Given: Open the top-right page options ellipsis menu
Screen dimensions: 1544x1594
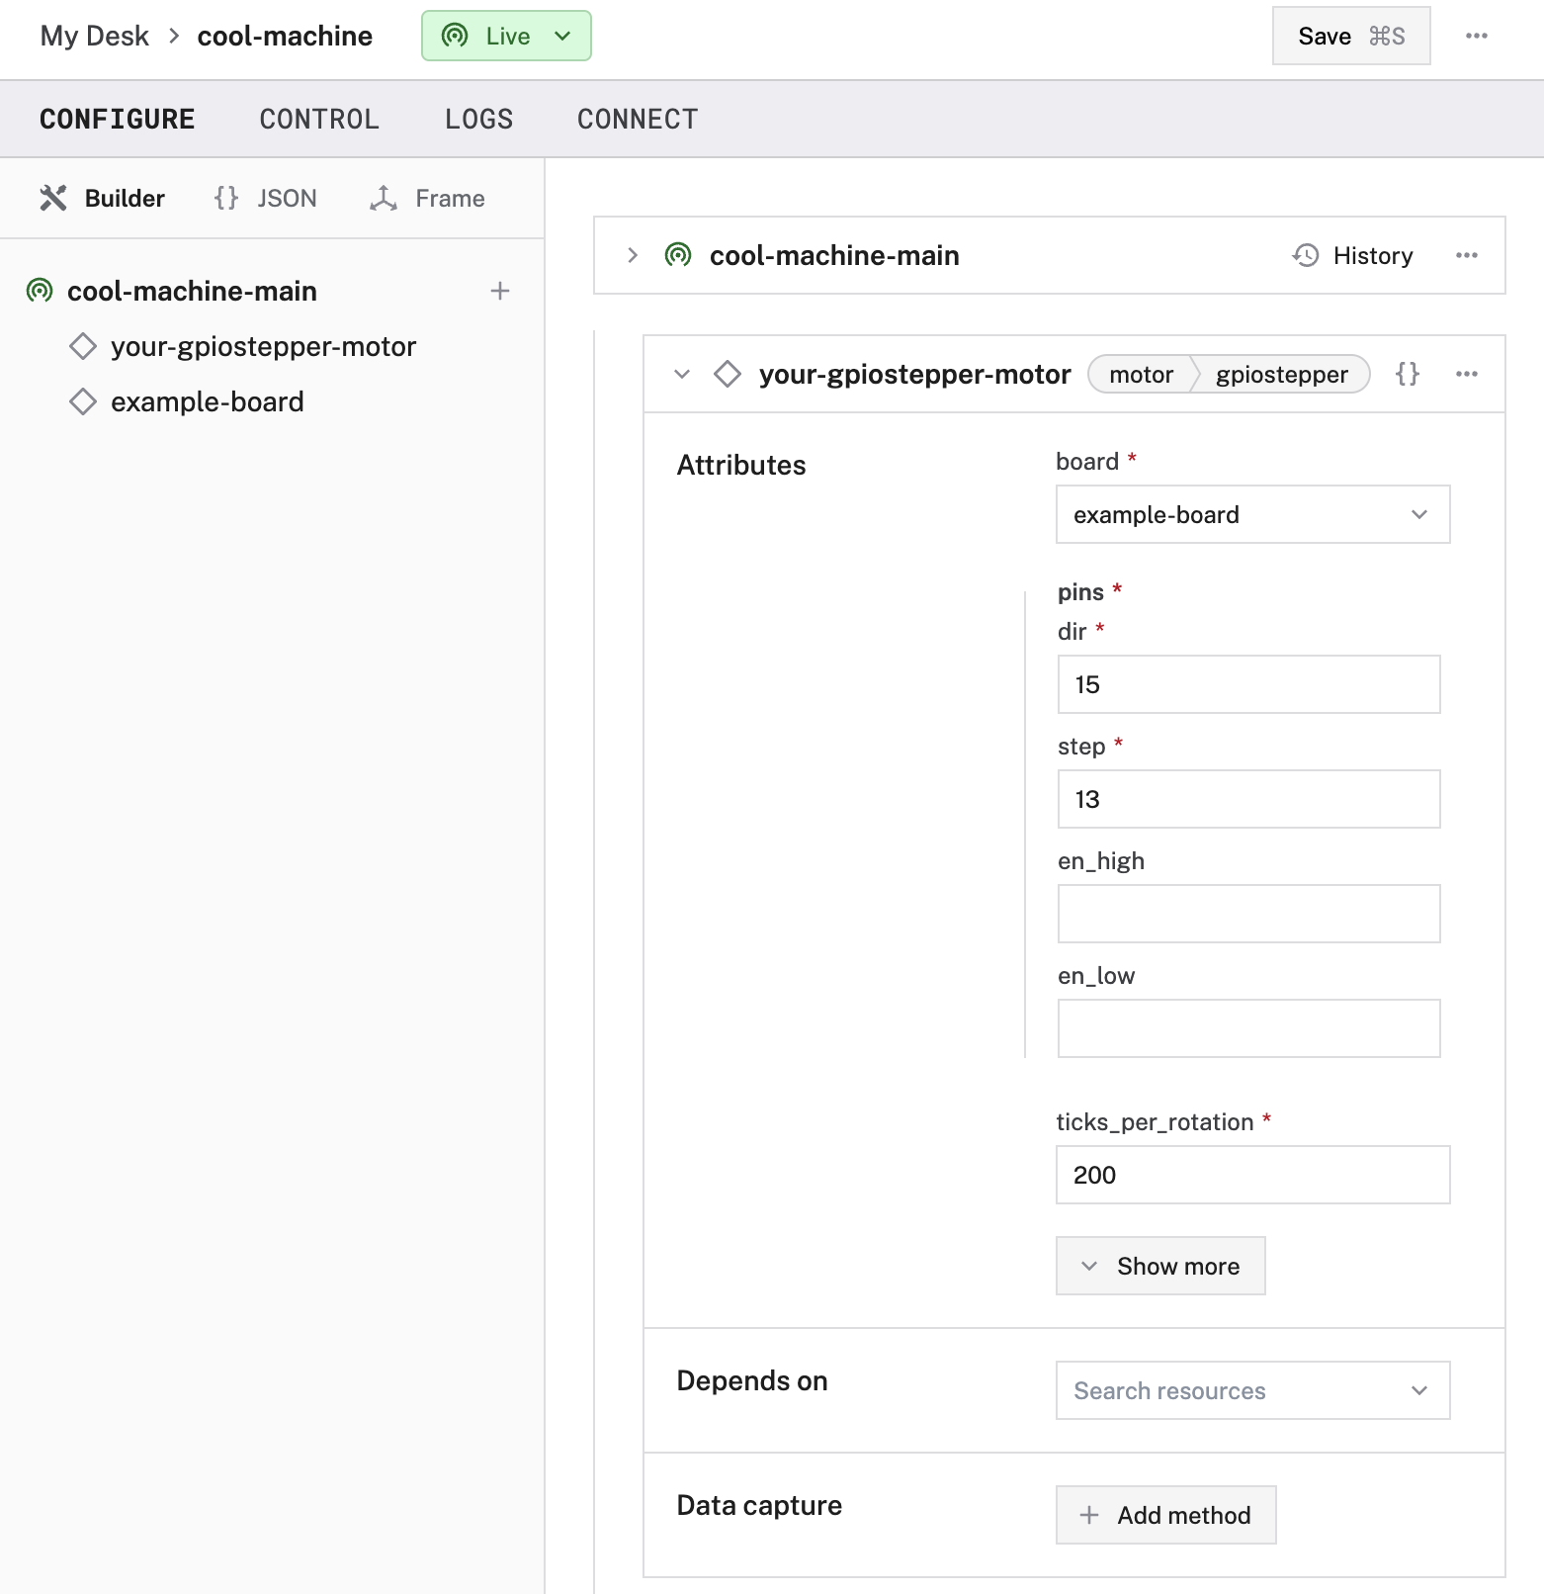Looking at the screenshot, I should [x=1476, y=36].
